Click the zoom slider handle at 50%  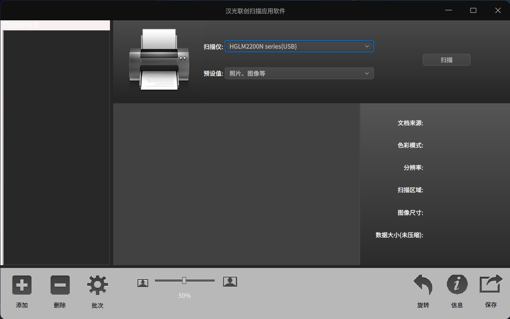(184, 281)
